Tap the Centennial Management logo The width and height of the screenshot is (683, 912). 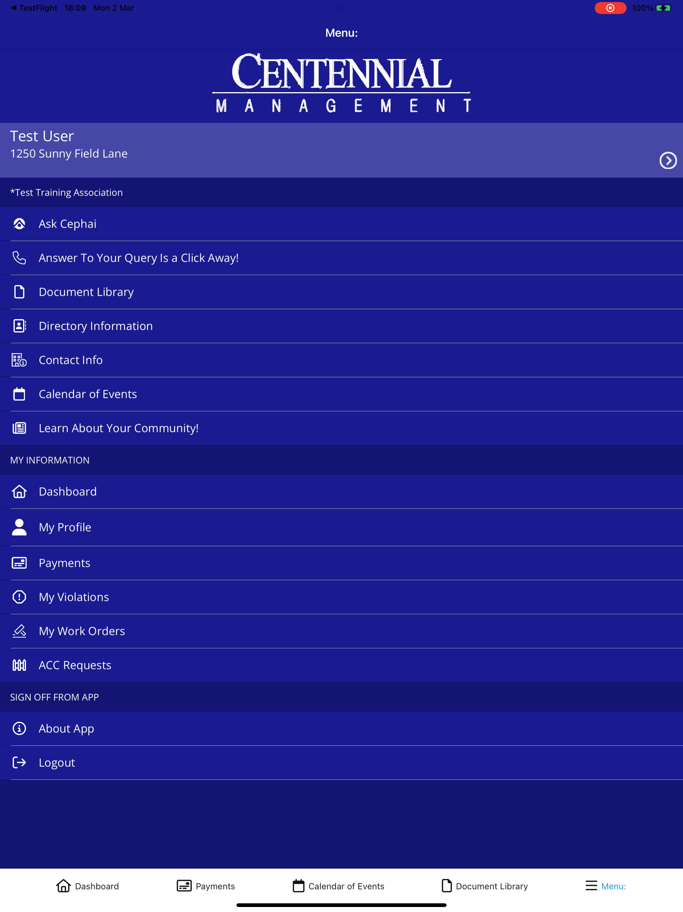pyautogui.click(x=341, y=82)
